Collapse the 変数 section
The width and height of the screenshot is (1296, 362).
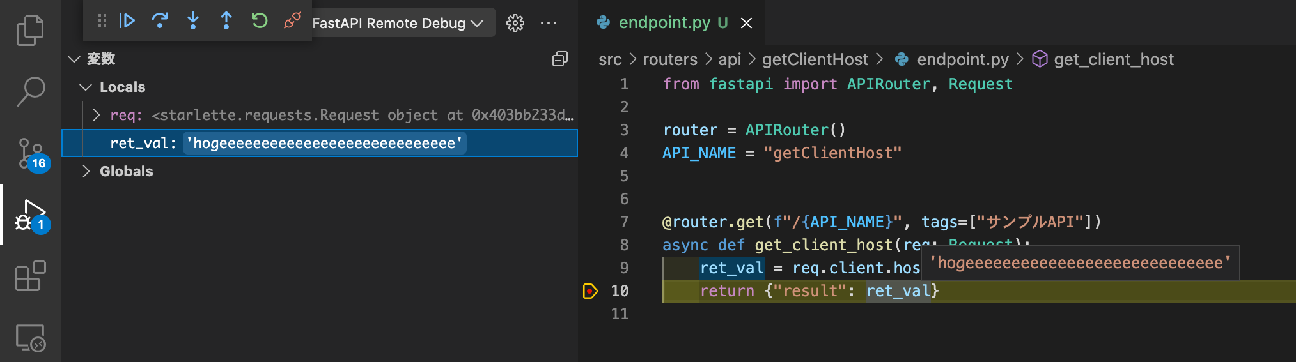tap(74, 59)
